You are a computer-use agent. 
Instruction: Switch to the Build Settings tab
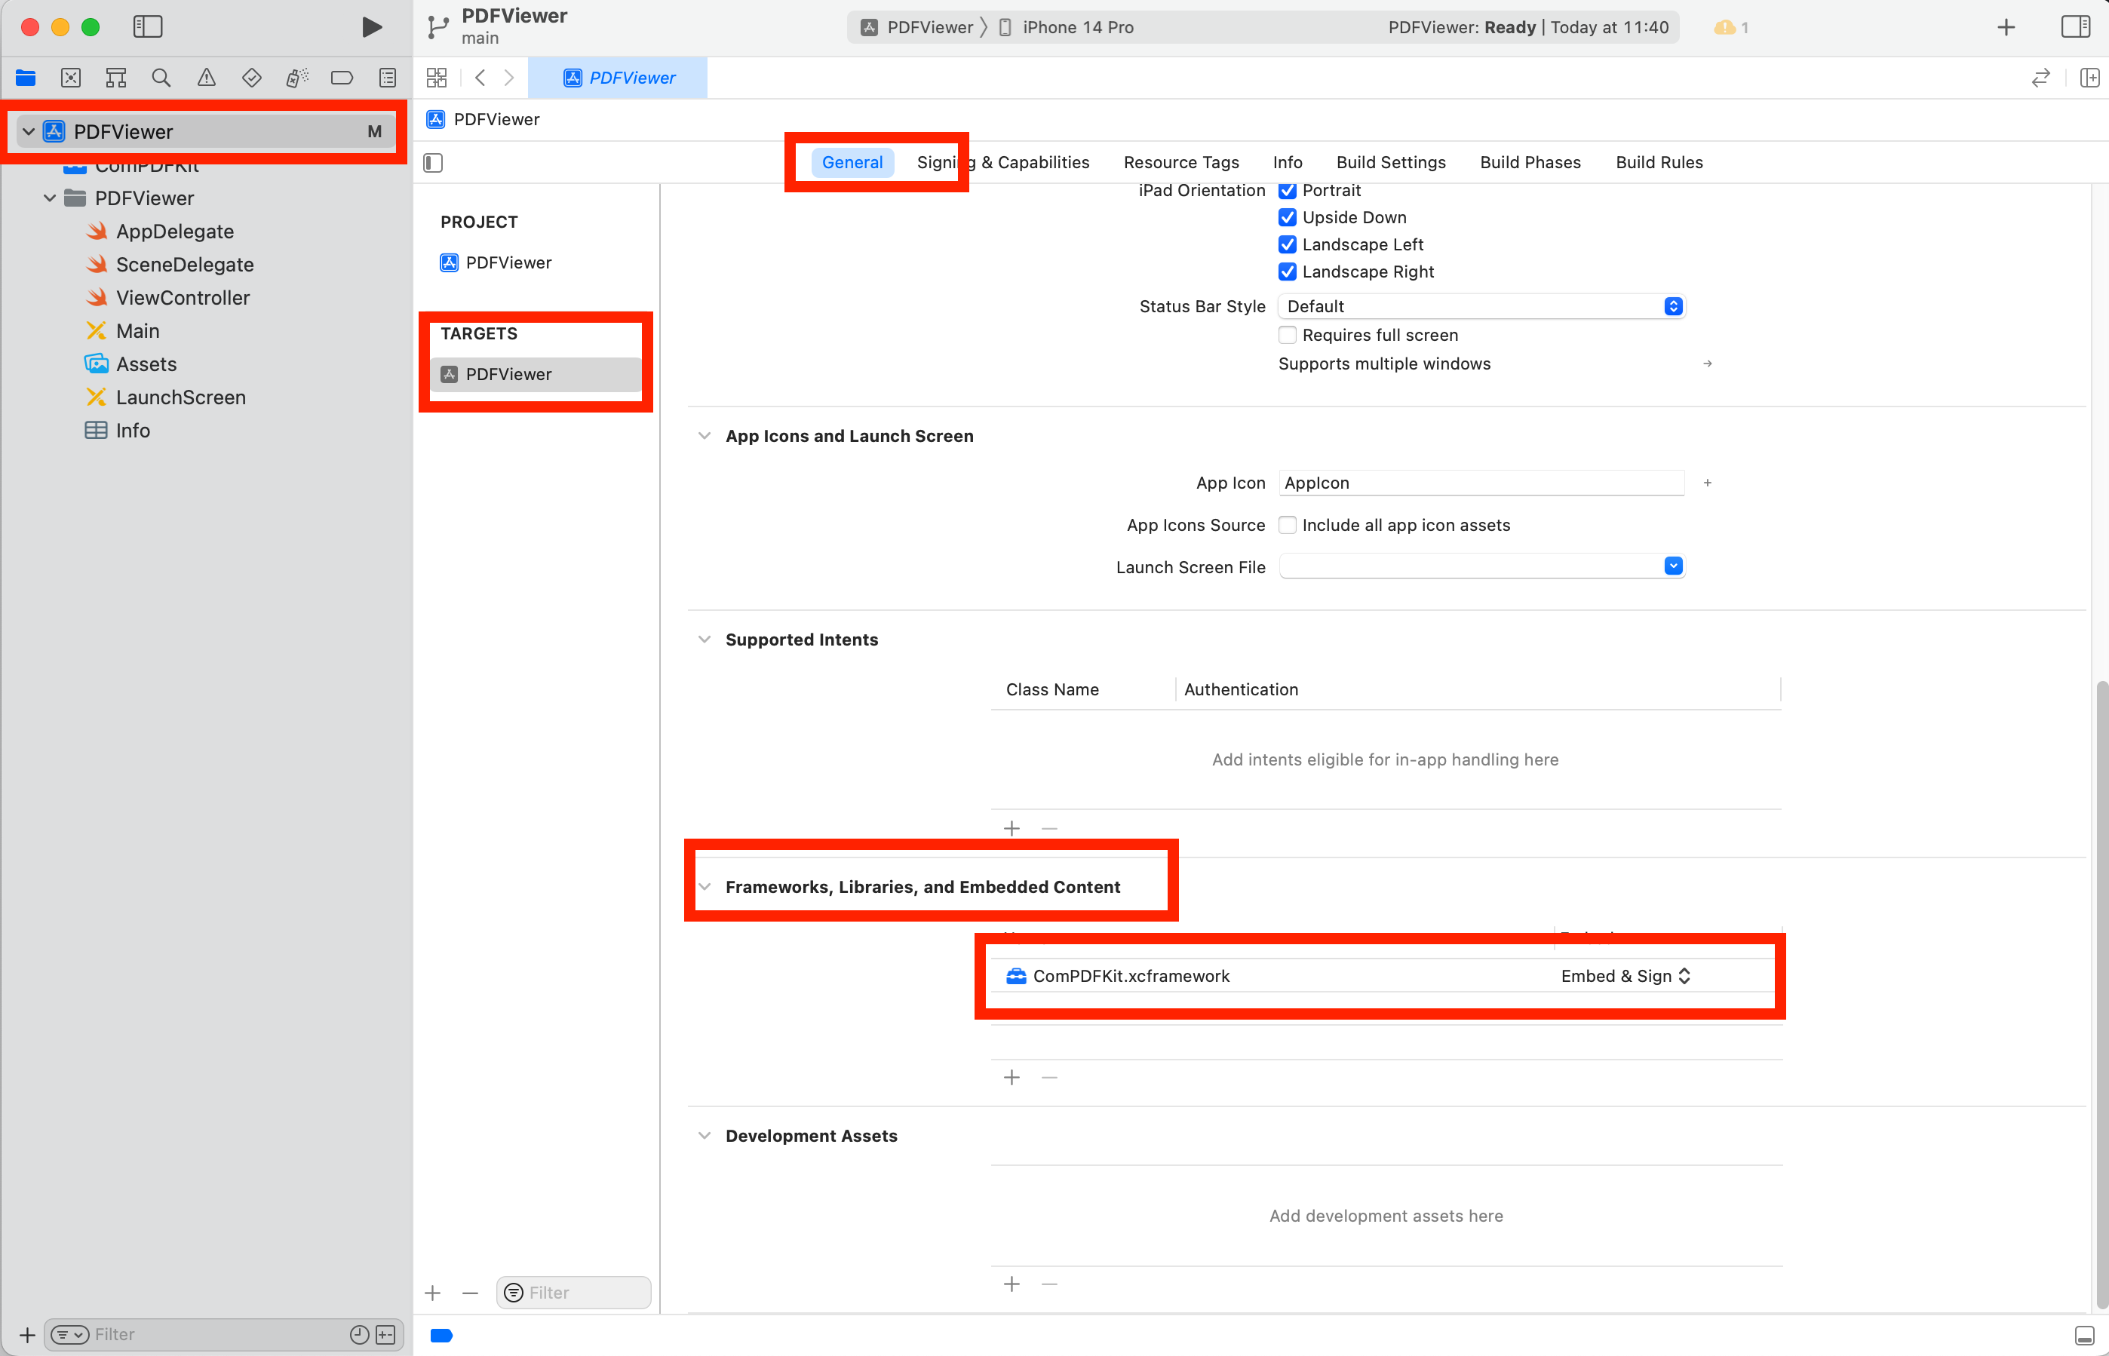(x=1390, y=162)
